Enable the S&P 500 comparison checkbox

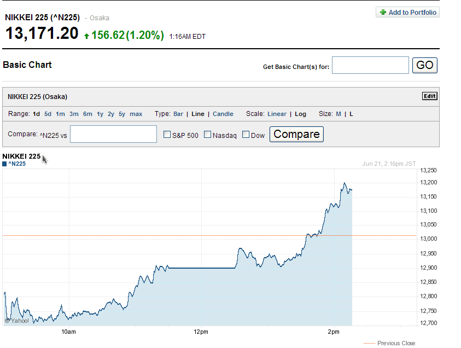167,135
